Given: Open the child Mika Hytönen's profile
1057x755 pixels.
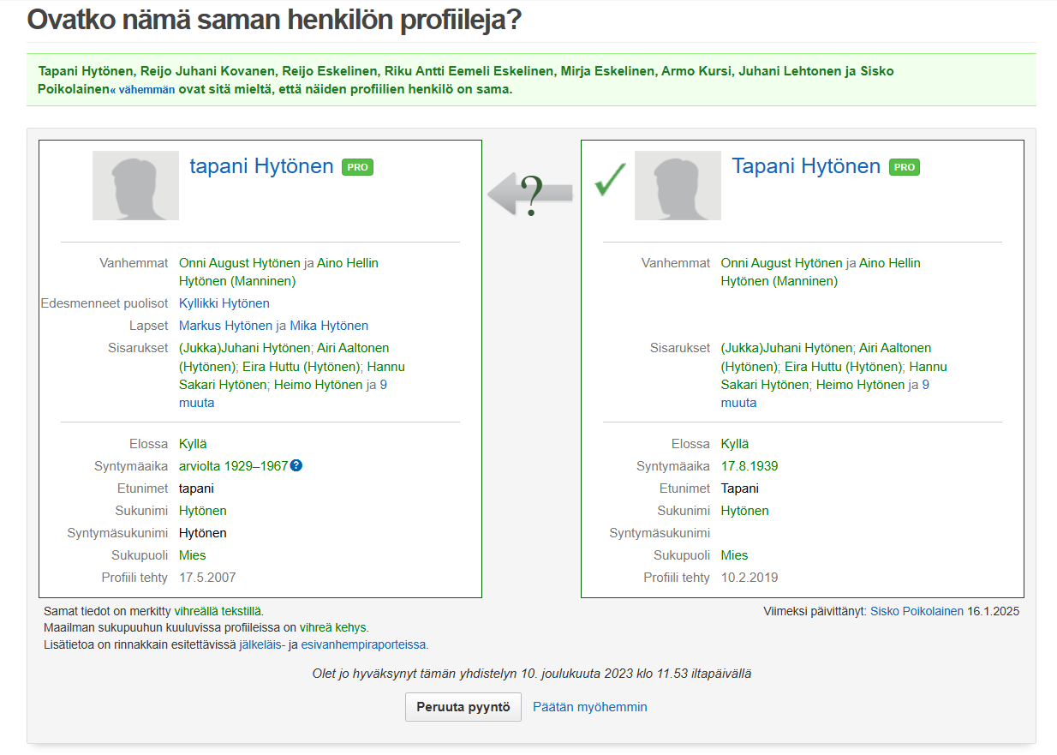Looking at the screenshot, I should tap(329, 326).
